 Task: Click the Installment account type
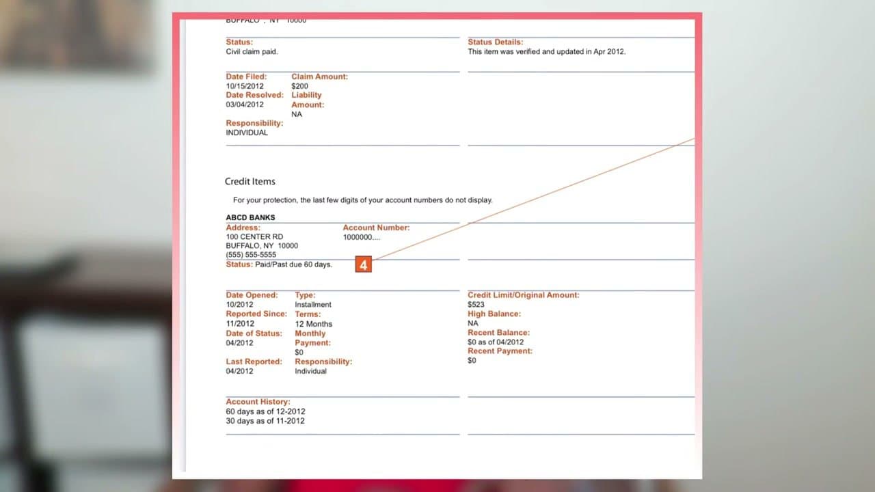312,304
